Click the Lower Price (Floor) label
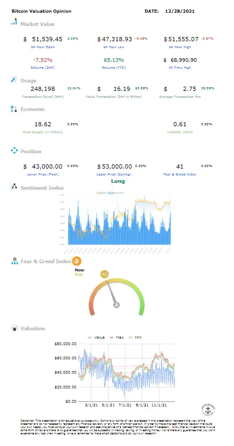Viewport: 234px width, 446px height. coord(43,174)
